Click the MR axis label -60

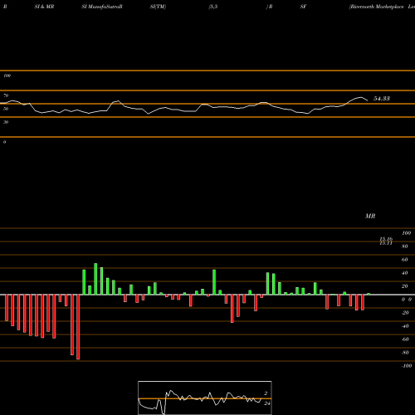(x=405, y=339)
